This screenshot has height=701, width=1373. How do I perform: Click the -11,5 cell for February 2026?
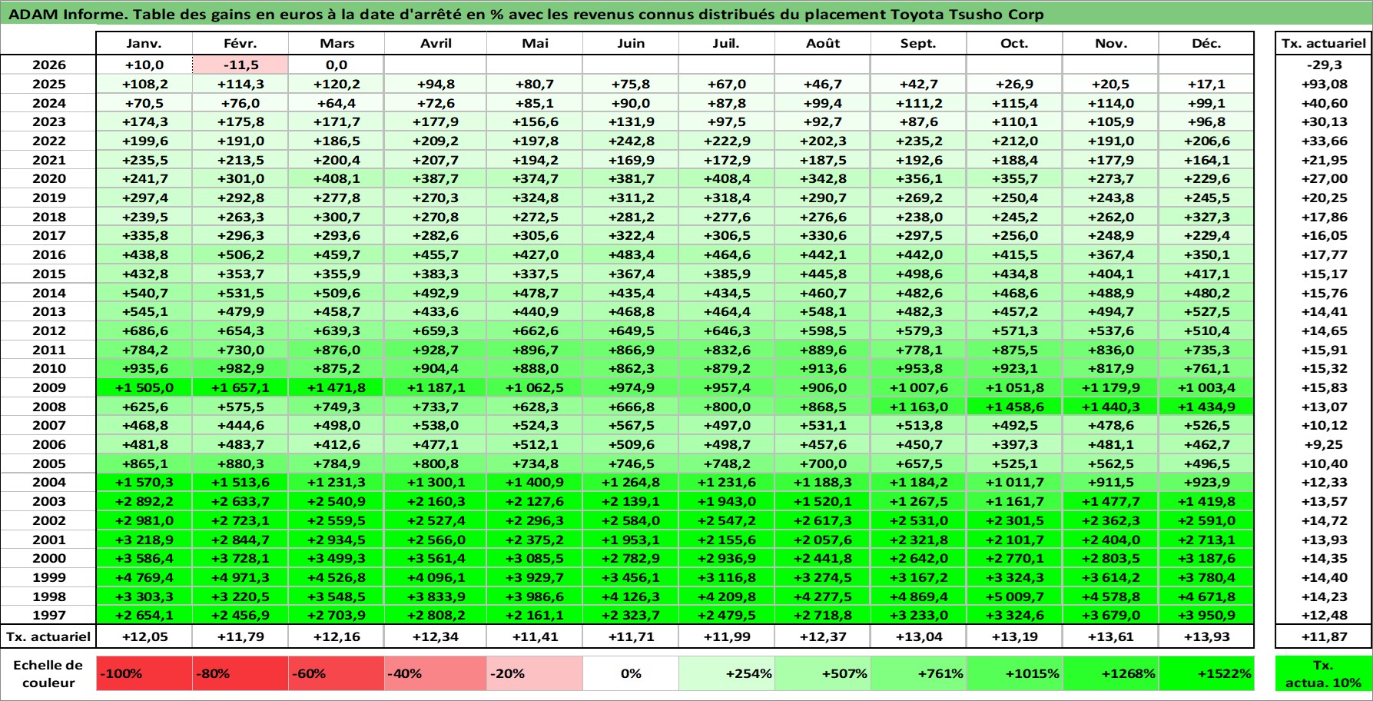pos(240,65)
